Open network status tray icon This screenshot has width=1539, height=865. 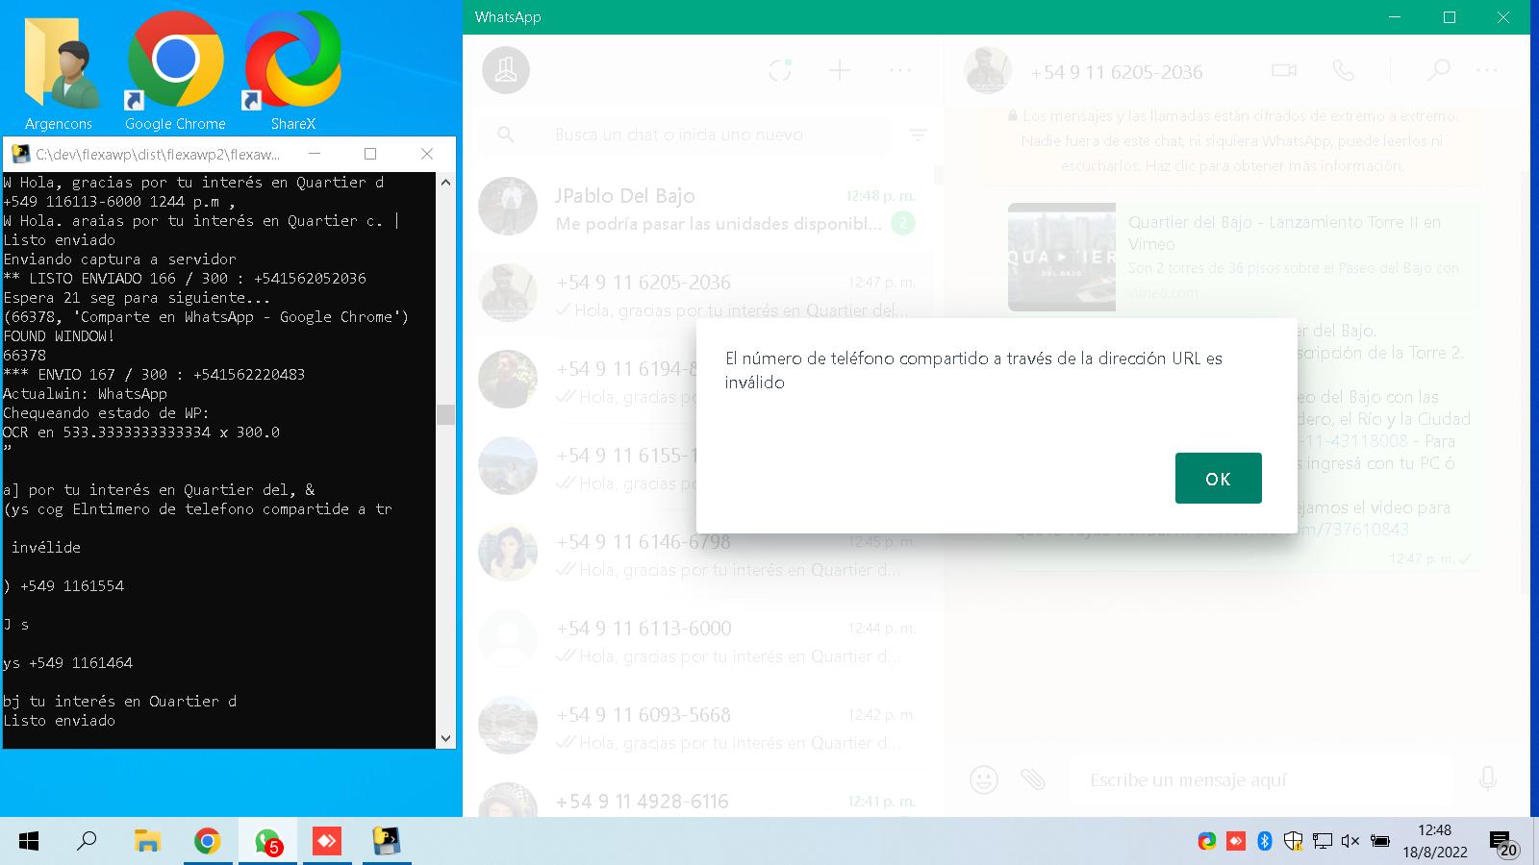tap(1323, 841)
